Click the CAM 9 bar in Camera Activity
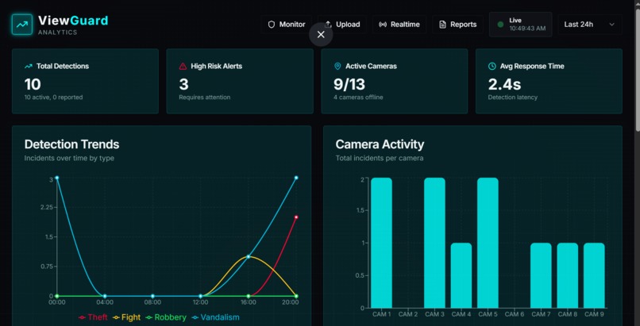Viewport: 640px width, 326px height. pyautogui.click(x=594, y=275)
